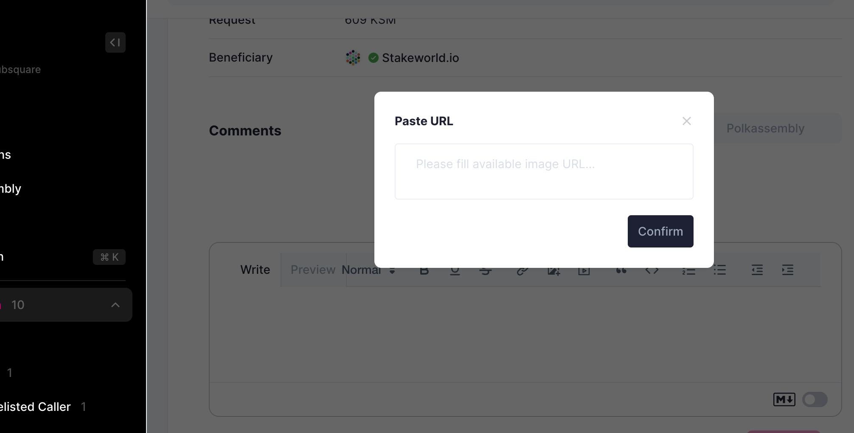Apply strikethrough formatting
This screenshot has width=854, height=433.
pos(486,270)
